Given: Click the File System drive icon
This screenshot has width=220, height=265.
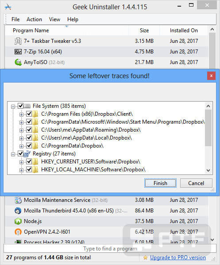Looking at the screenshot, I should (x=27, y=106).
